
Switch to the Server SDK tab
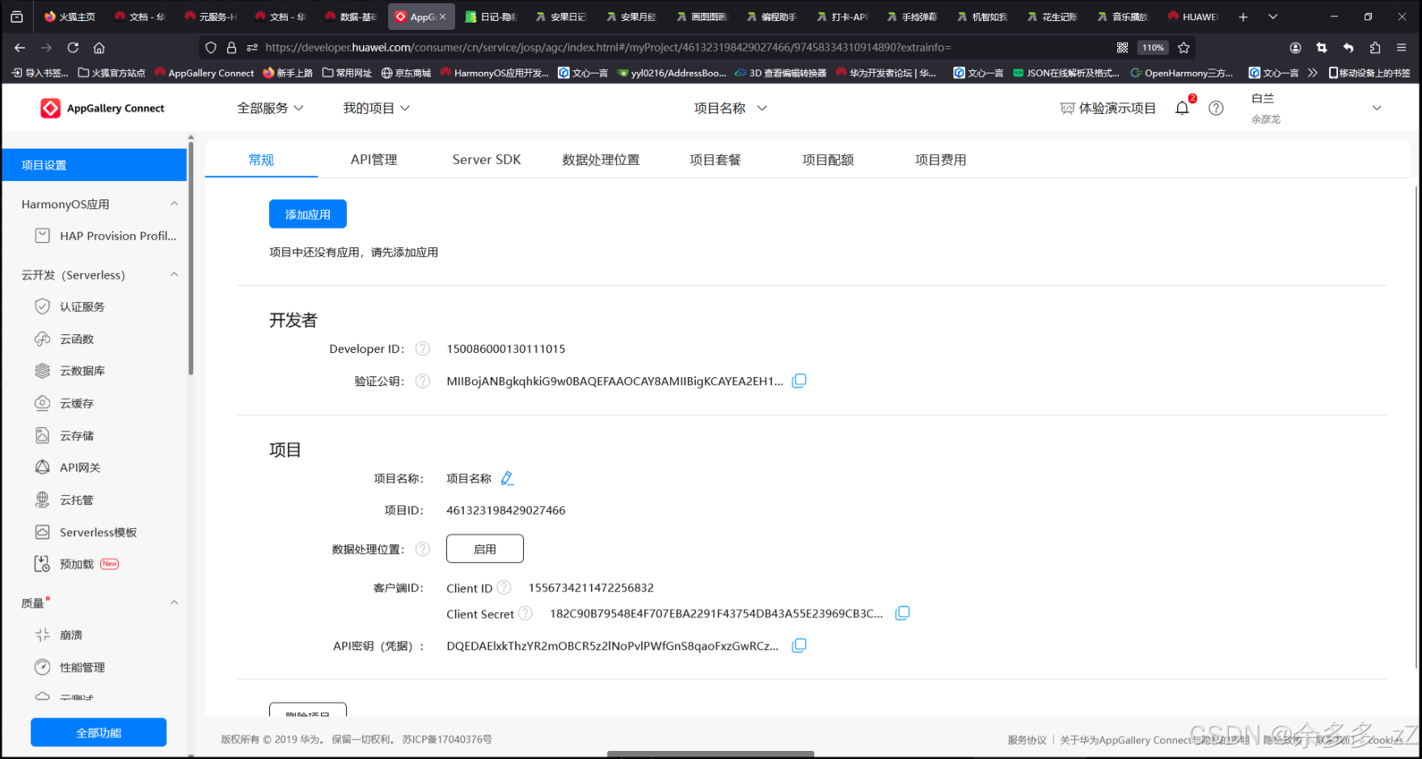[487, 160]
